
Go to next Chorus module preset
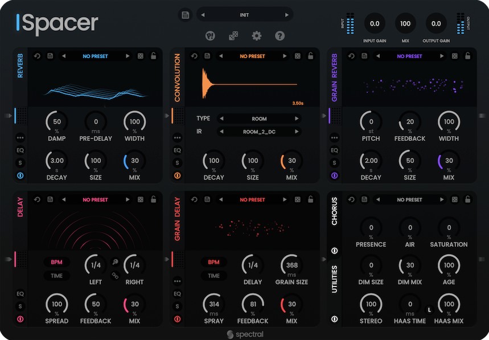click(x=442, y=200)
